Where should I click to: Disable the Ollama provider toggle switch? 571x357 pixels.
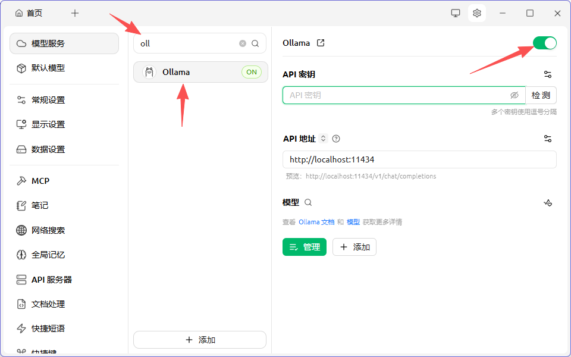tap(544, 43)
